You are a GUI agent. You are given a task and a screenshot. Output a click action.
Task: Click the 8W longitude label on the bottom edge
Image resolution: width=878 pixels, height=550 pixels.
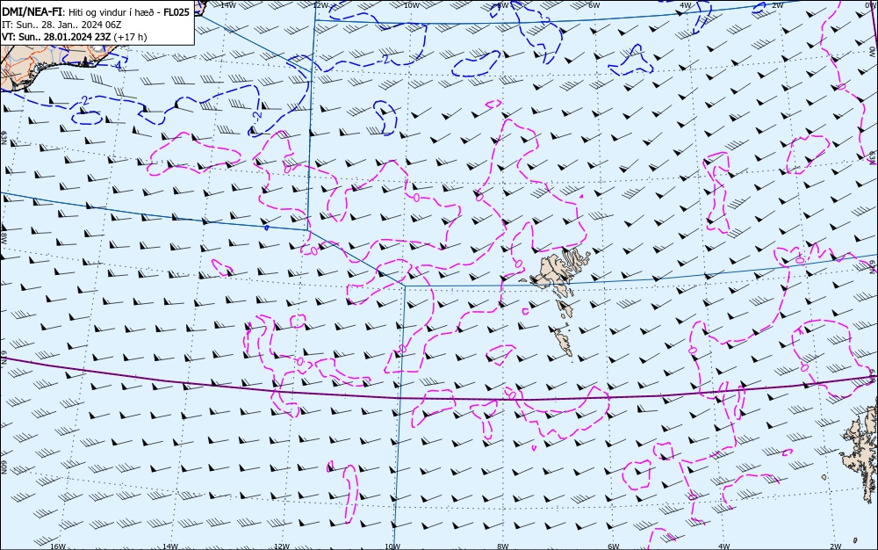pos(503,546)
